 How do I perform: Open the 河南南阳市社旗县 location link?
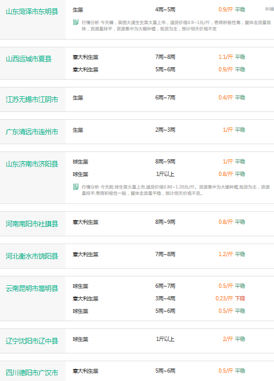[x=32, y=224]
